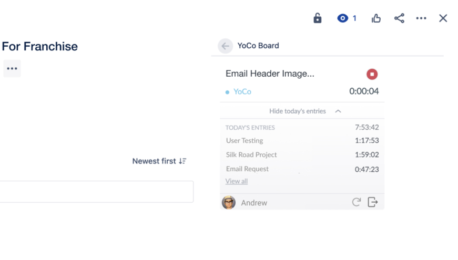Click Andrew's avatar thumbnail
Viewport: 458px width, 260px height.
click(229, 202)
